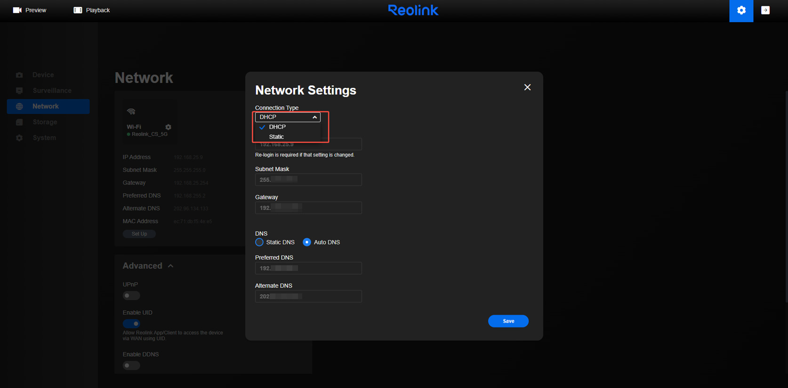The width and height of the screenshot is (788, 388).
Task: Click the Network page heading
Action: point(144,78)
